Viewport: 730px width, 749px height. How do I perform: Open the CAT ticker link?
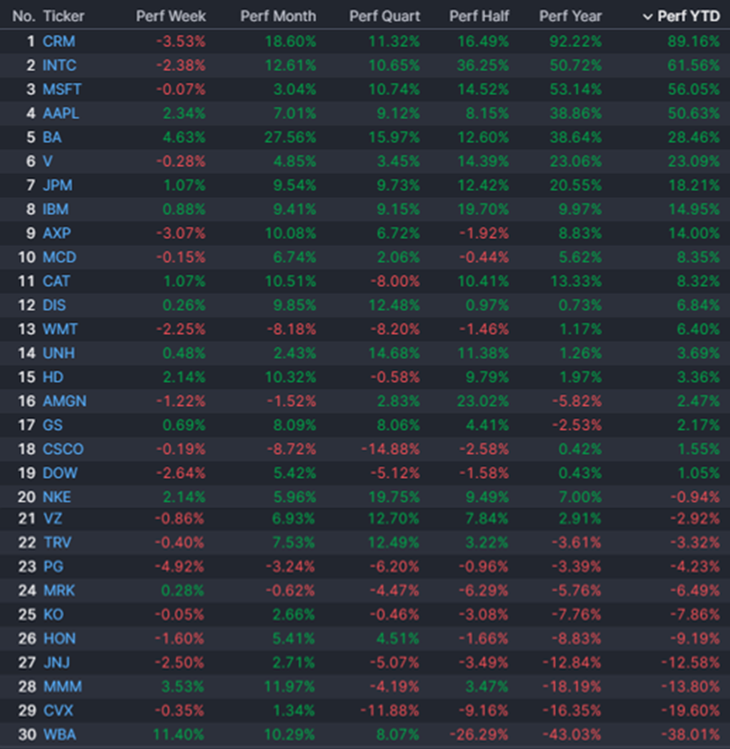tap(56, 282)
